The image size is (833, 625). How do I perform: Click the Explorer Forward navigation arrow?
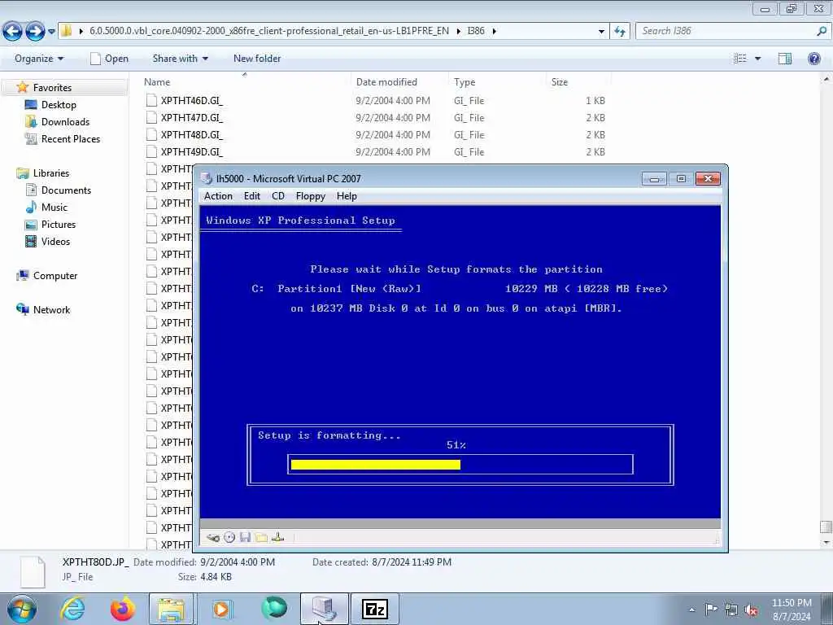[x=35, y=32]
